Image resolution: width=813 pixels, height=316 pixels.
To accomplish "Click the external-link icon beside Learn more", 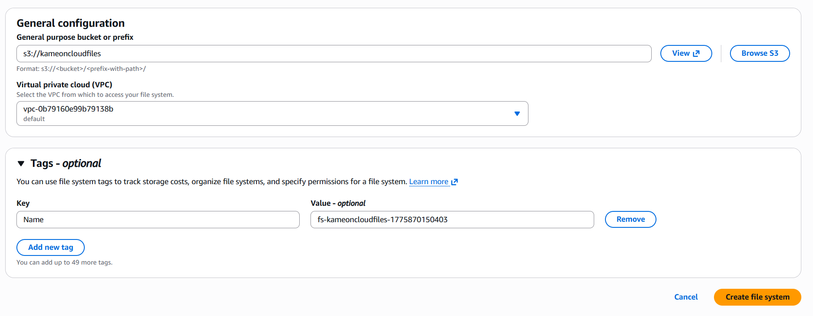I will pyautogui.click(x=454, y=182).
